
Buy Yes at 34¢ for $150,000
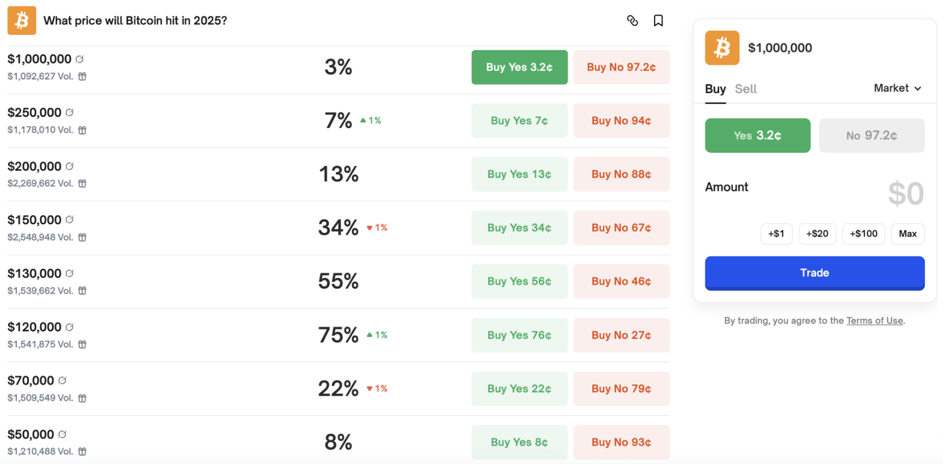pyautogui.click(x=519, y=228)
